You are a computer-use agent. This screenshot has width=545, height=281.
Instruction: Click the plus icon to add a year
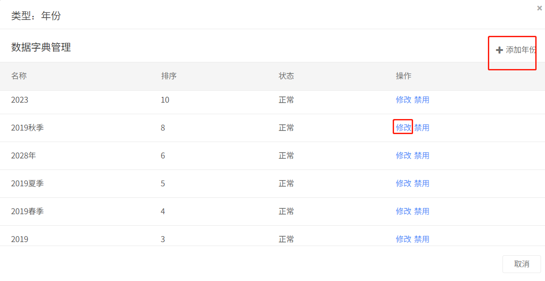tap(499, 50)
